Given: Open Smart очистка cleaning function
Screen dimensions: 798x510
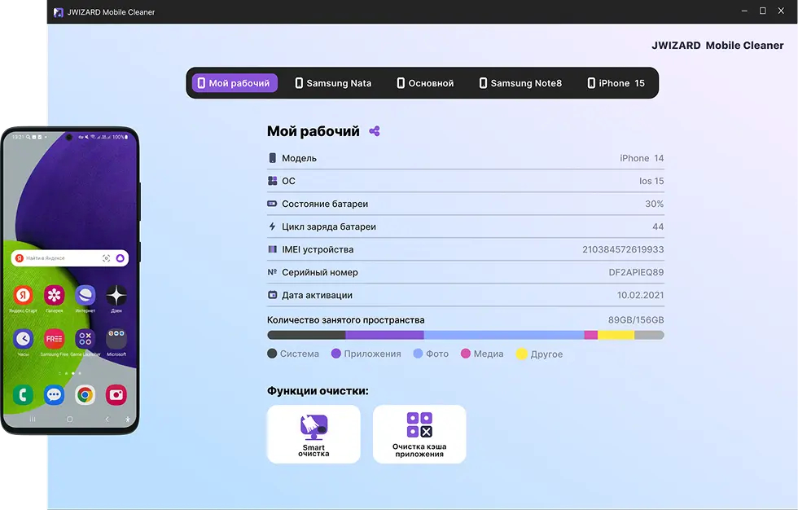Looking at the screenshot, I should click(x=313, y=434).
